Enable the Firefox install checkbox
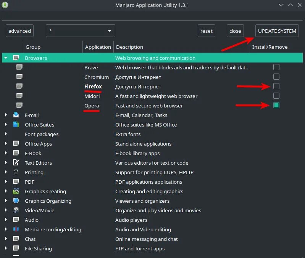 [x=276, y=86]
